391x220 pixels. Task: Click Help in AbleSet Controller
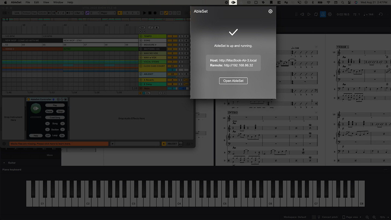click(x=36, y=135)
